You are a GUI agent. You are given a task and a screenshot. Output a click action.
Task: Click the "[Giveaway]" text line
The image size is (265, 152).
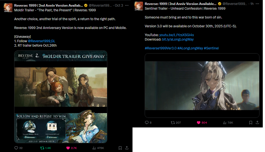tap(22, 37)
